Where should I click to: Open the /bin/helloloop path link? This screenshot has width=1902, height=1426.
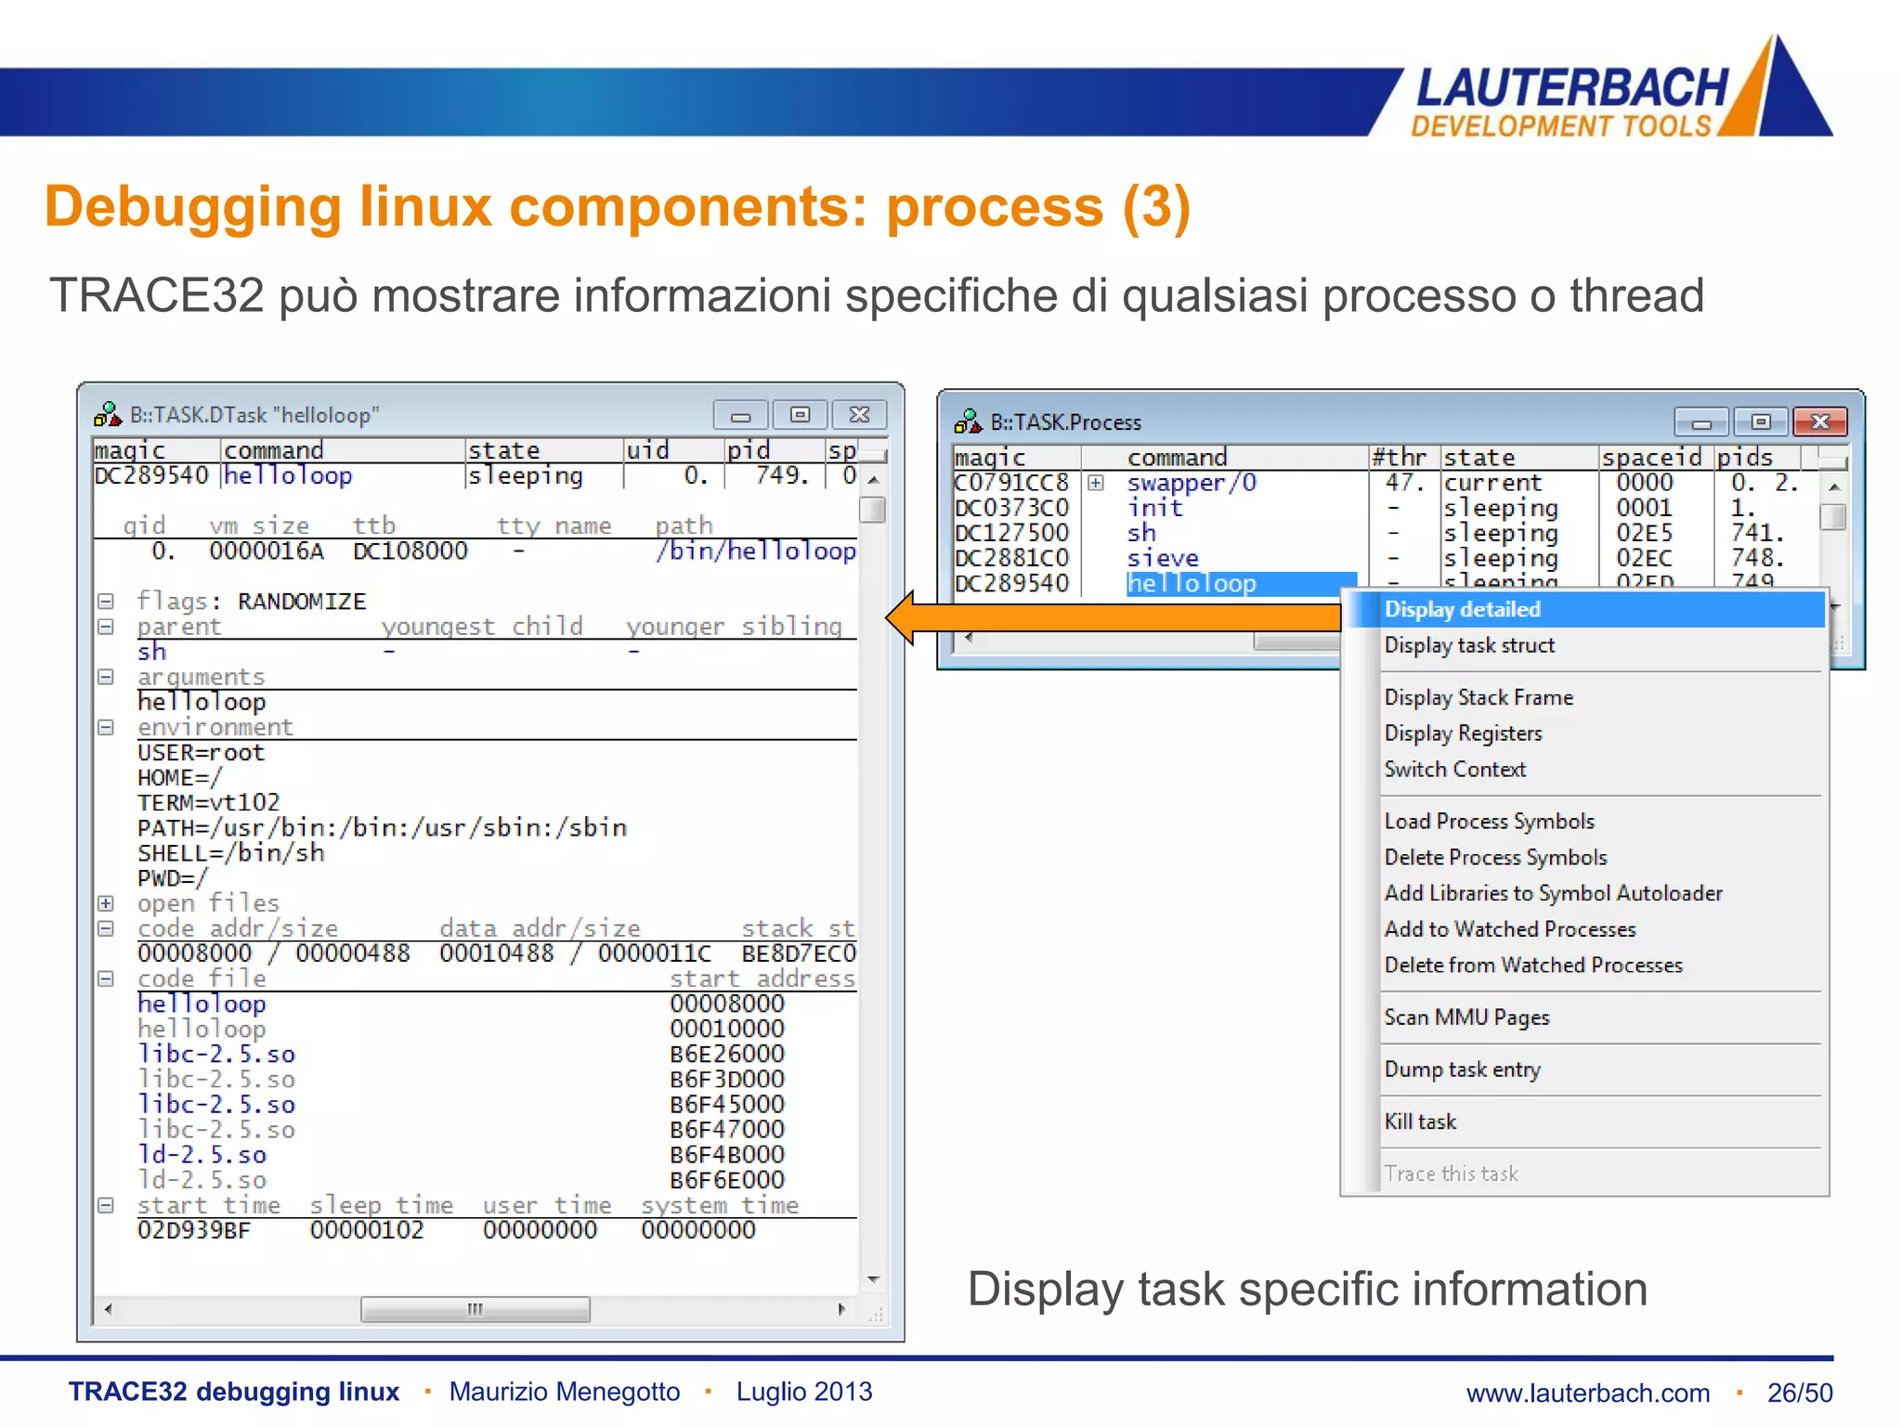click(x=756, y=551)
